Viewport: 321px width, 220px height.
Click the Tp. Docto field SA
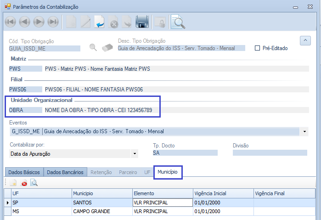point(185,153)
